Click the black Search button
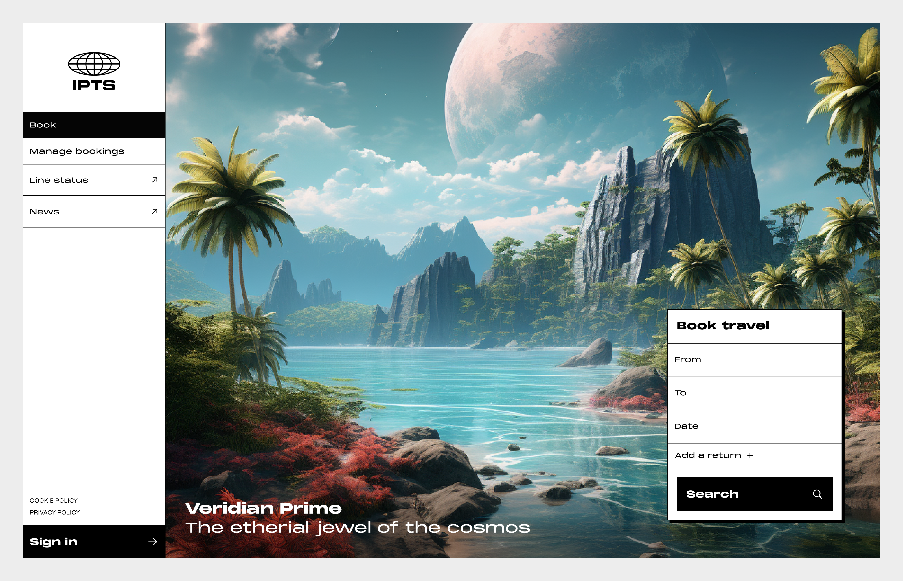Screen dimensions: 903x581 point(754,494)
